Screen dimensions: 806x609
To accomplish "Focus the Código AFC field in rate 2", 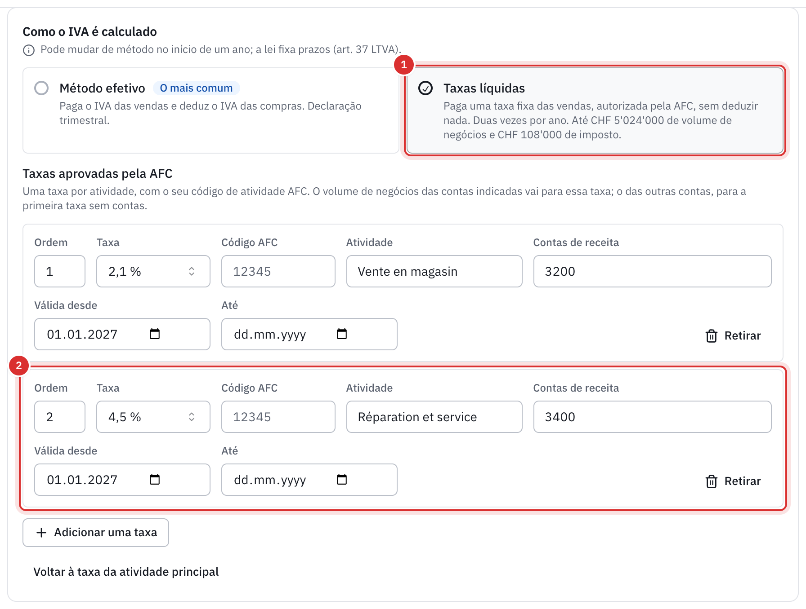I will [x=278, y=417].
